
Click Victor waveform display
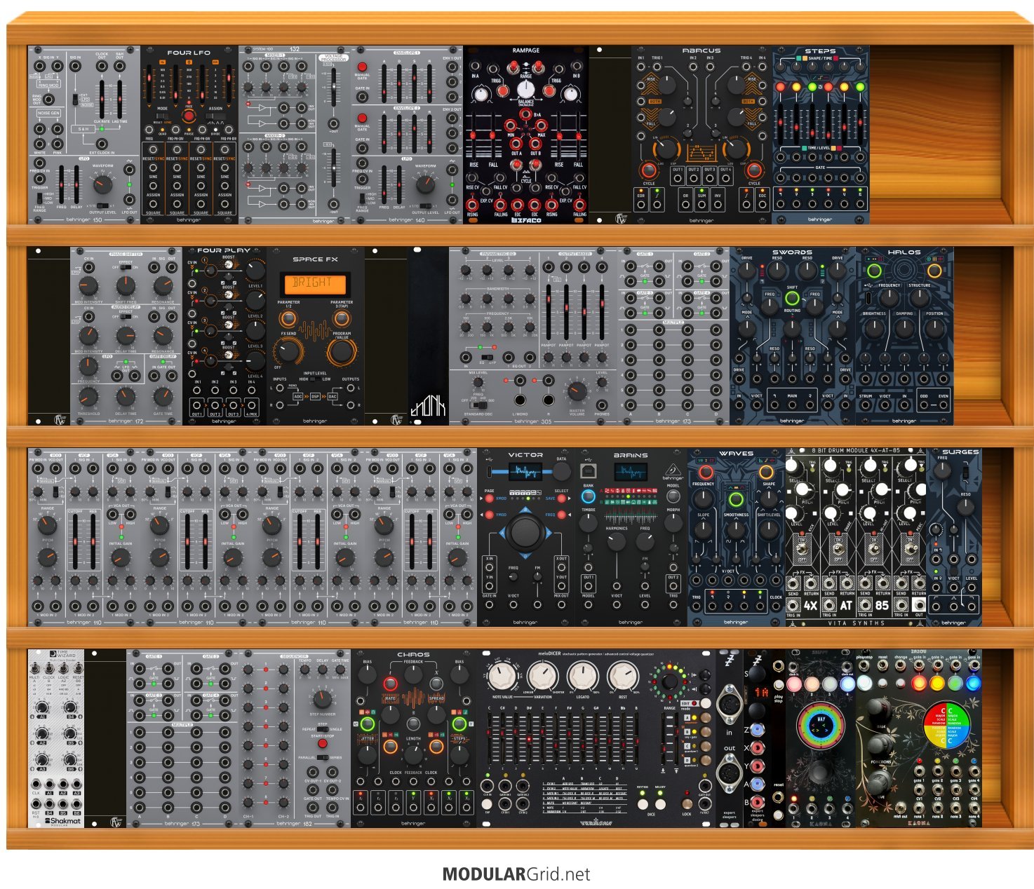(x=525, y=473)
